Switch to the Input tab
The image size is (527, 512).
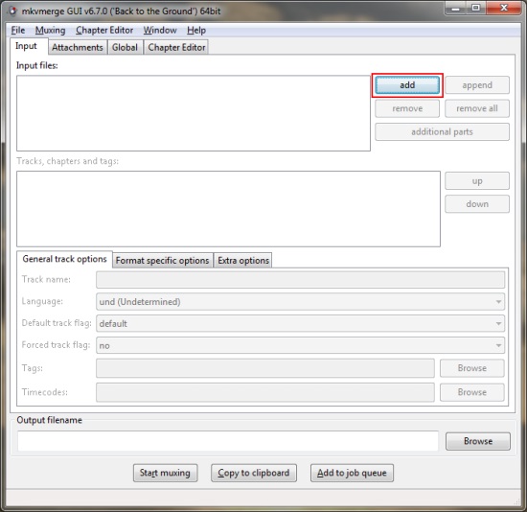[x=29, y=46]
